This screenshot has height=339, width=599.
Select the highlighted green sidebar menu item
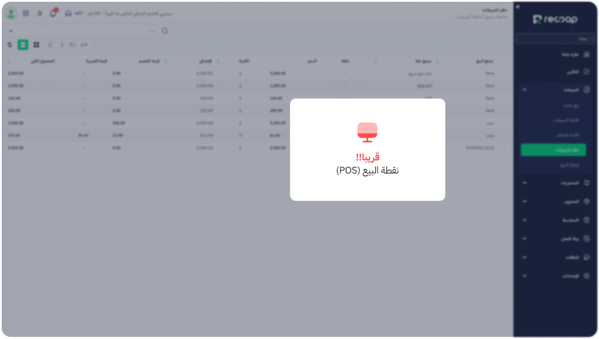tap(553, 150)
